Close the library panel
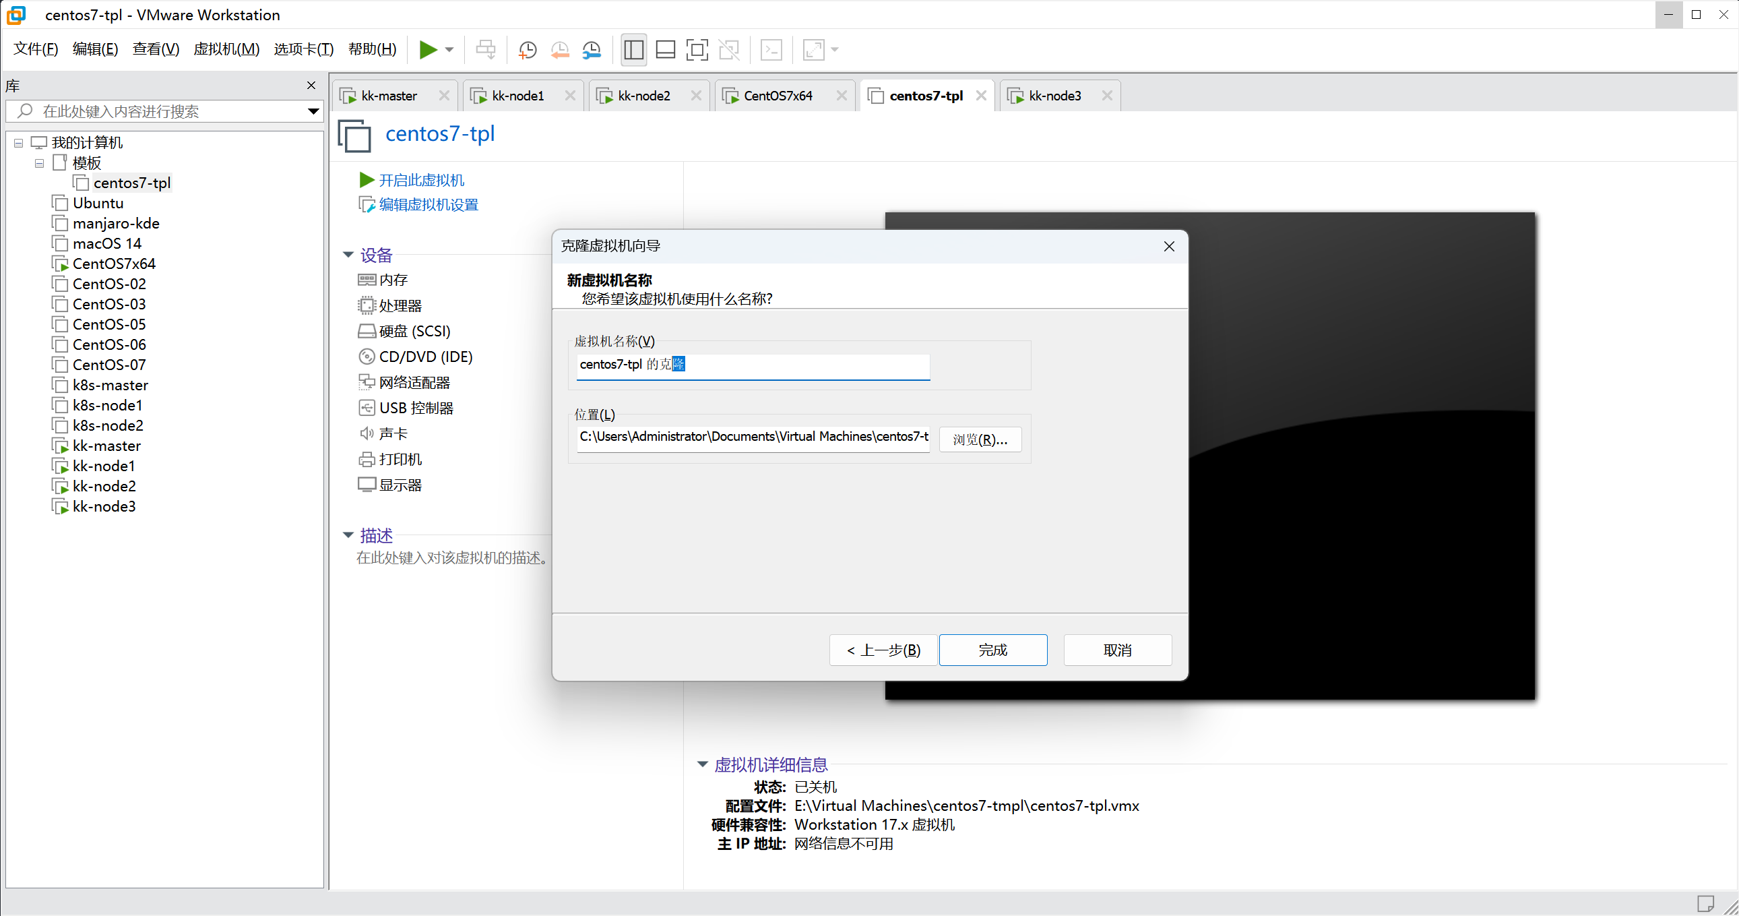The image size is (1739, 916). pos(311,86)
